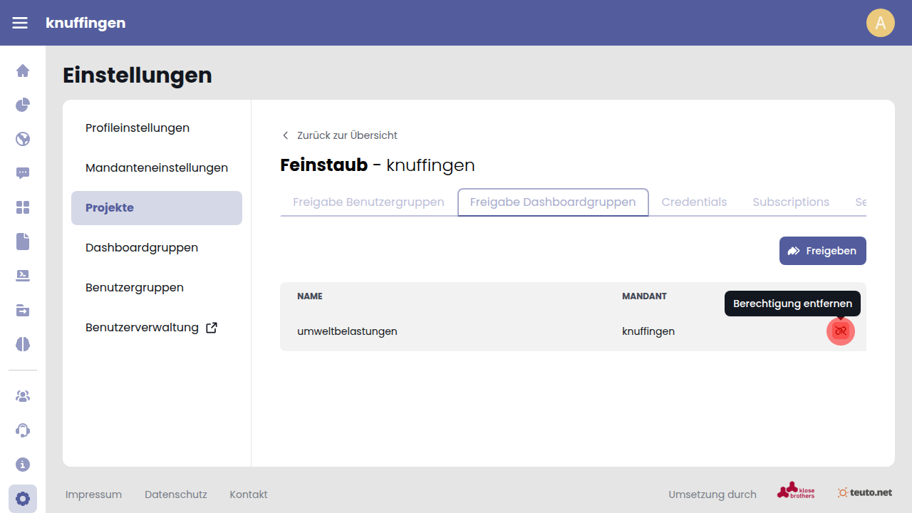Screen dimensions: 912x513
Task: Click the brain icon in sidebar
Action: click(23, 344)
